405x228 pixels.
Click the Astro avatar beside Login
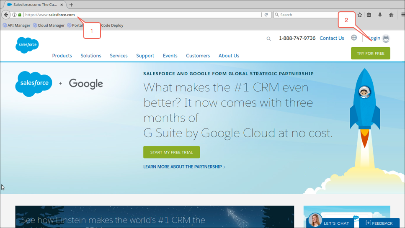[386, 38]
